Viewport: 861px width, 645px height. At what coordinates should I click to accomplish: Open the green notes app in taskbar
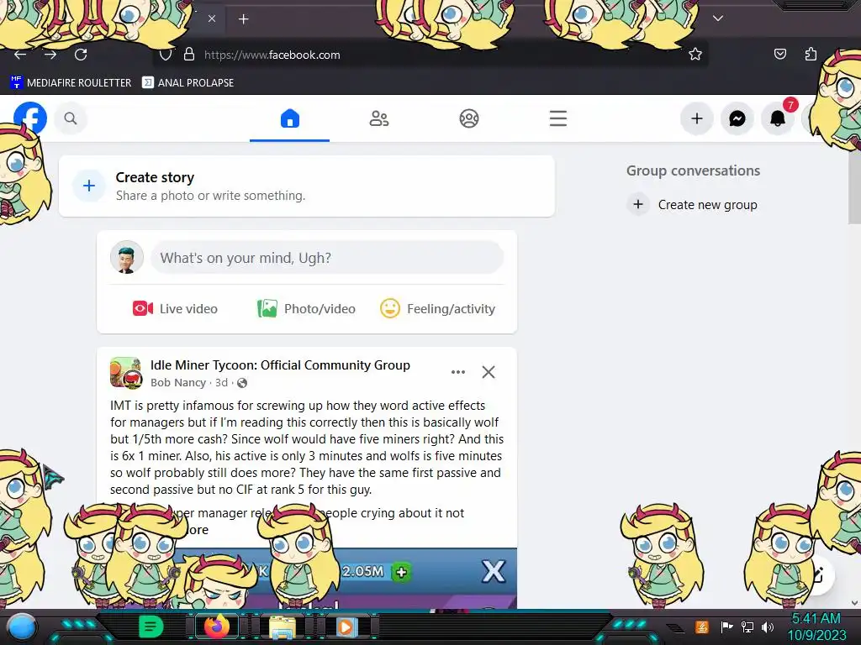pyautogui.click(x=151, y=627)
